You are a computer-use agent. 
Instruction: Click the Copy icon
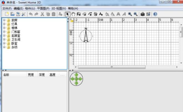pos(48,14)
